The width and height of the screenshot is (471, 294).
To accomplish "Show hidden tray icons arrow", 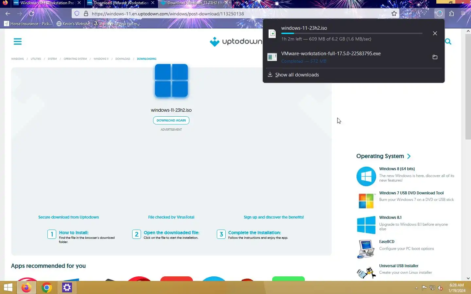I will (416, 288).
